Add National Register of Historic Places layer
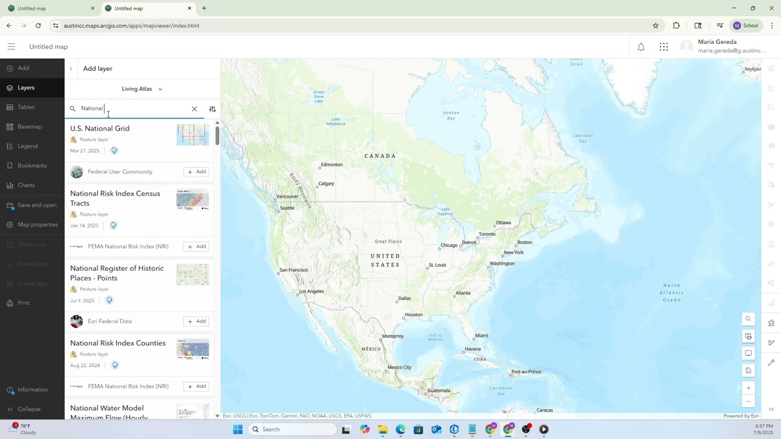 (196, 321)
